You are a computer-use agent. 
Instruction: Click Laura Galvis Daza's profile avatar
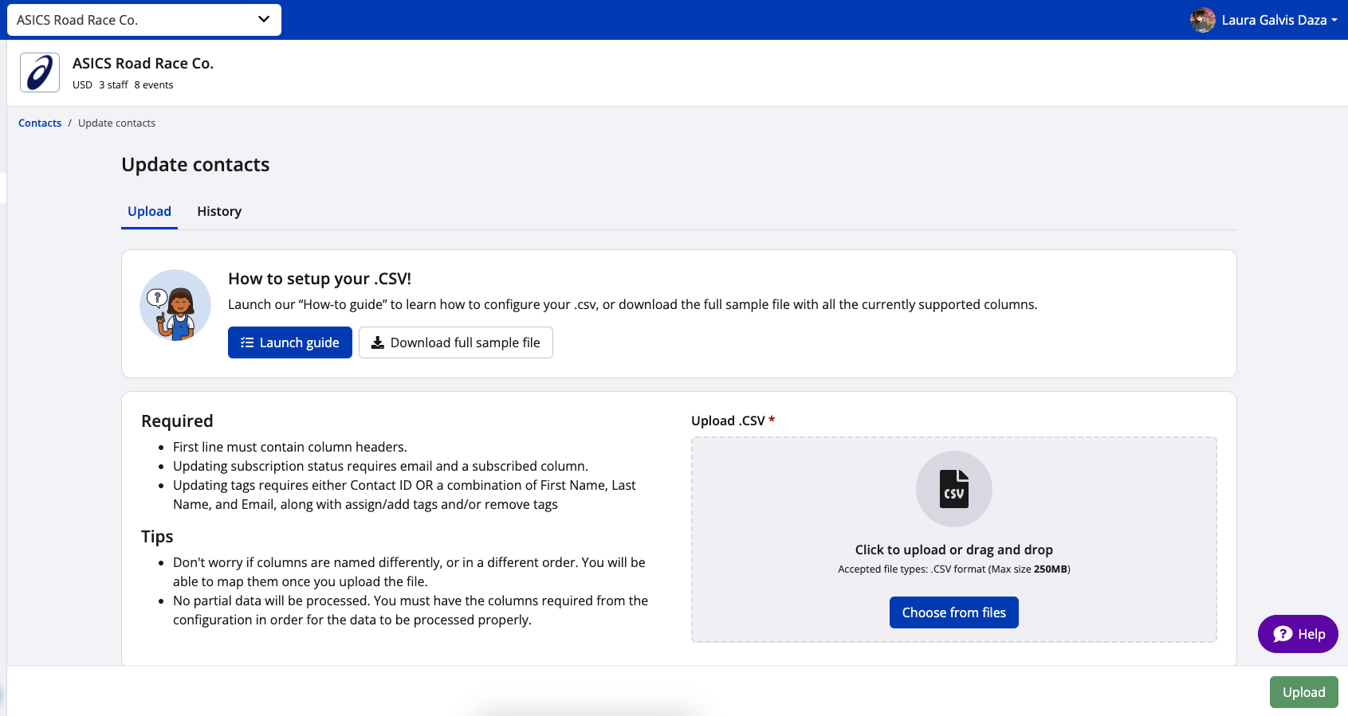click(1202, 20)
